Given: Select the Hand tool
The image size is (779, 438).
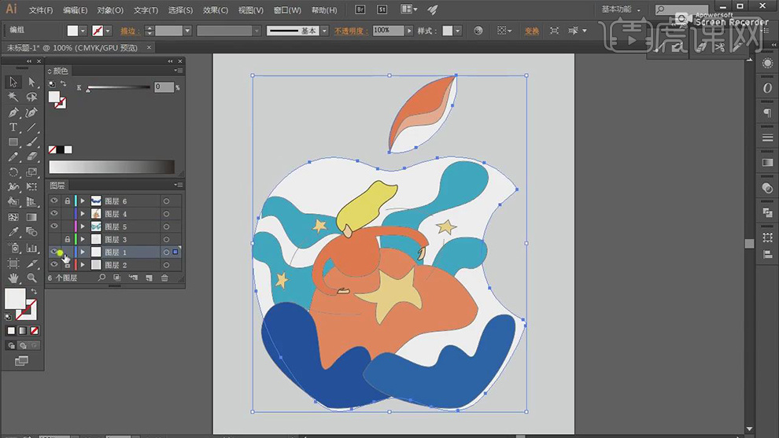Looking at the screenshot, I should click(x=13, y=278).
